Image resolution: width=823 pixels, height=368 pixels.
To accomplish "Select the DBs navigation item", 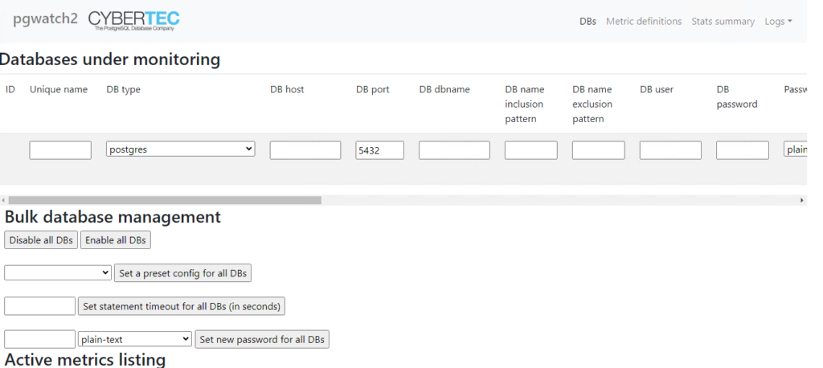I will pyautogui.click(x=588, y=22).
